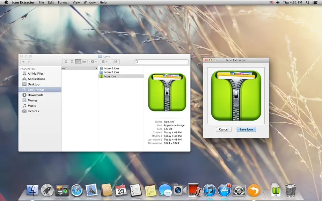Switch Finder to icon view
322x201 pixels.
[x=66, y=61]
